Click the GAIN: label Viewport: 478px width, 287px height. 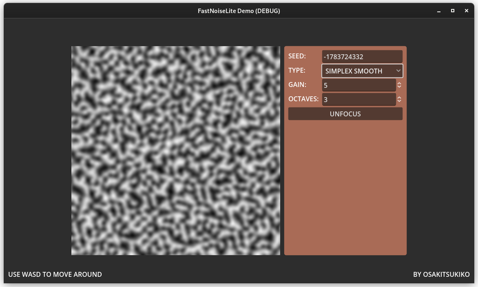tap(298, 85)
